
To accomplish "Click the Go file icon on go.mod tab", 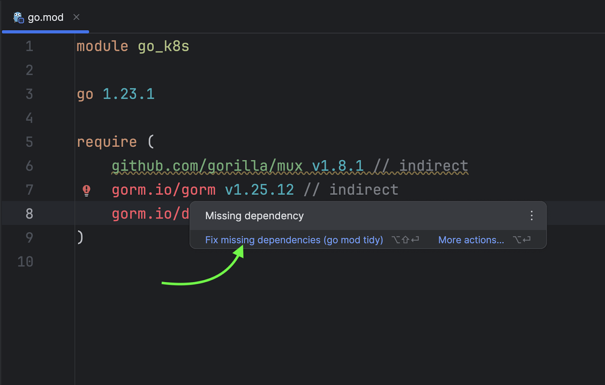I will [19, 17].
